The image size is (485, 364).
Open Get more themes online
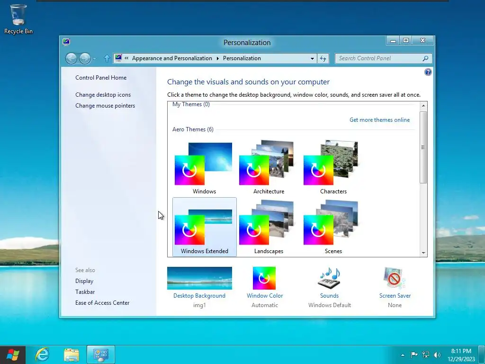point(379,120)
